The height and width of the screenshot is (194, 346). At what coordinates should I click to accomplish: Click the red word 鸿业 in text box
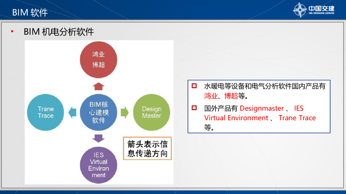point(211,96)
